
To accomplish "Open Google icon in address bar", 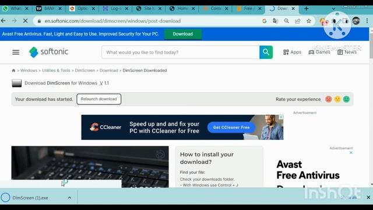I will (264, 21).
